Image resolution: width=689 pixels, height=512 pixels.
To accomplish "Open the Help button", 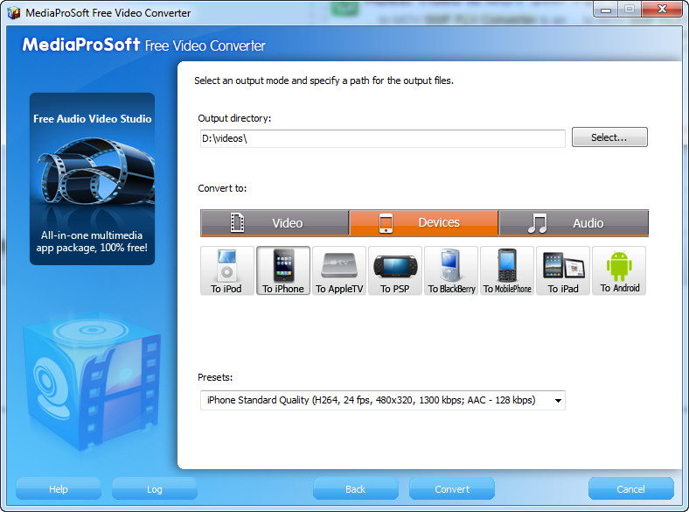I will (x=59, y=488).
